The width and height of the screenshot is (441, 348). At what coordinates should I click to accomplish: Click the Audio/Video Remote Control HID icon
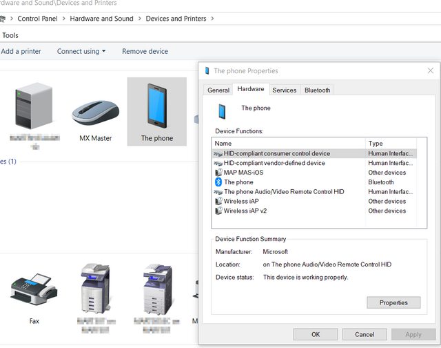[218, 192]
